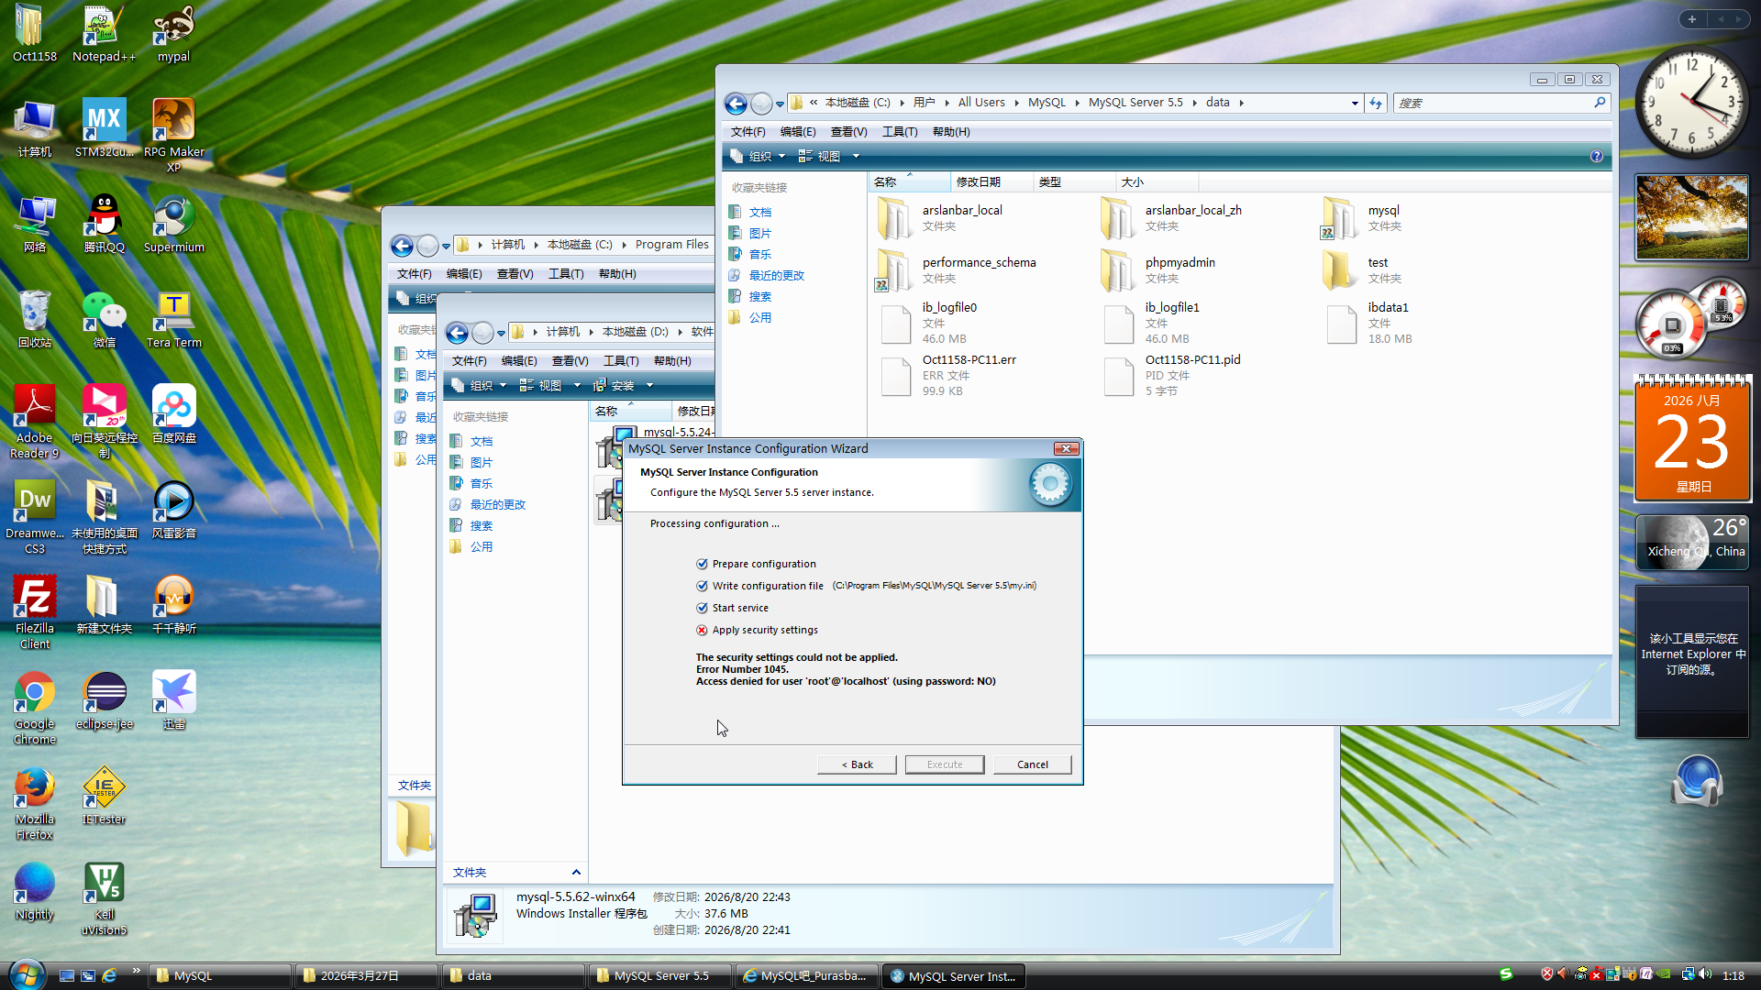Image resolution: width=1761 pixels, height=990 pixels.
Task: Open IETester desktop shortcut
Action: click(x=104, y=796)
